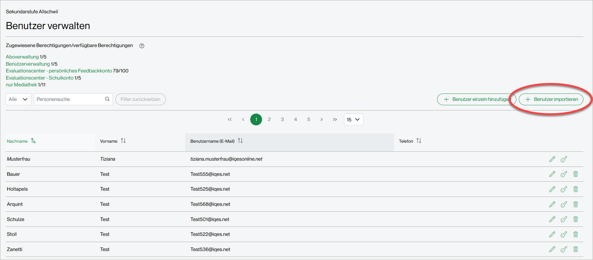593x260 pixels.
Task: Go to page 3 of results
Action: point(282,119)
